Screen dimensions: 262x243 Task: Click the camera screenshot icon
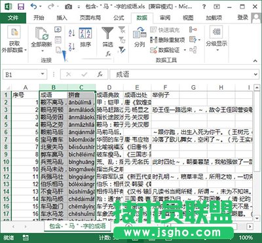[68, 7]
